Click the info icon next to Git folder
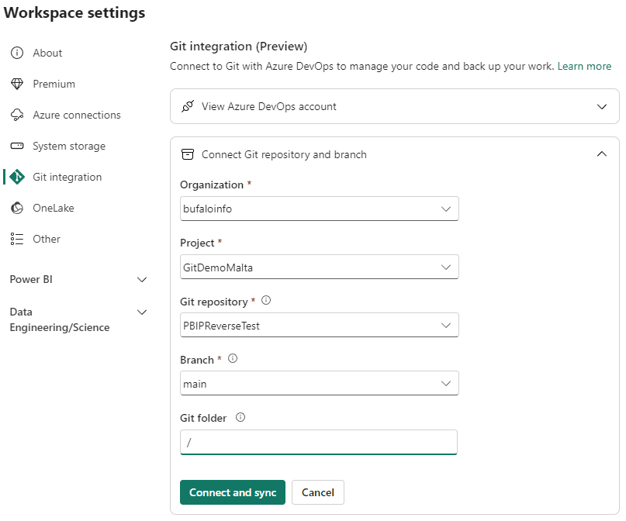626x521 pixels. point(240,417)
